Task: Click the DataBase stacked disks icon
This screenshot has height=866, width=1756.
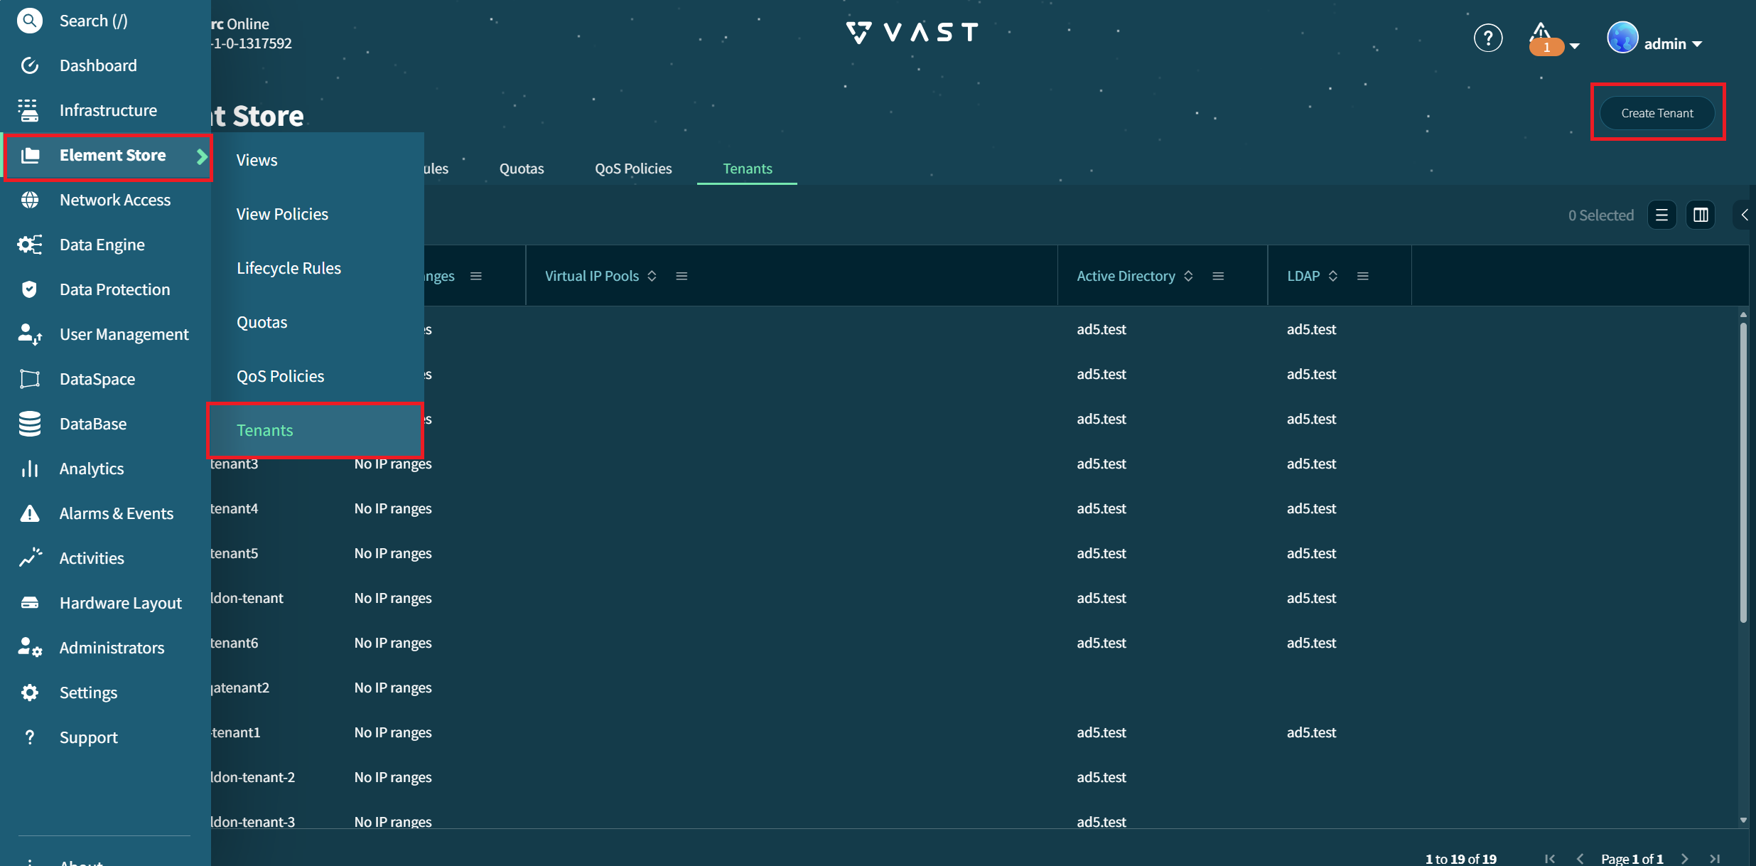Action: [x=30, y=424]
